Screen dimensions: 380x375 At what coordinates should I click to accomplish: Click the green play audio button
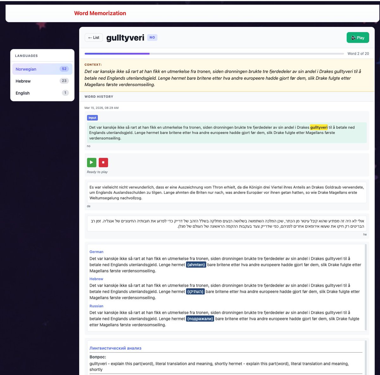click(x=92, y=162)
